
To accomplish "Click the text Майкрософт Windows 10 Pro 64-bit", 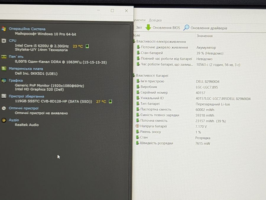I will pos(46,34).
